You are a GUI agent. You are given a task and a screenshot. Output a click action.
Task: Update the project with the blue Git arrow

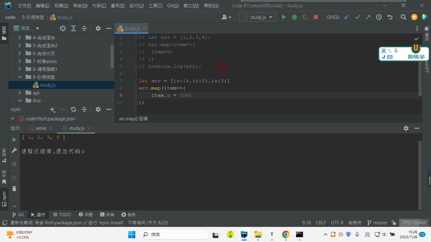tap(347, 17)
